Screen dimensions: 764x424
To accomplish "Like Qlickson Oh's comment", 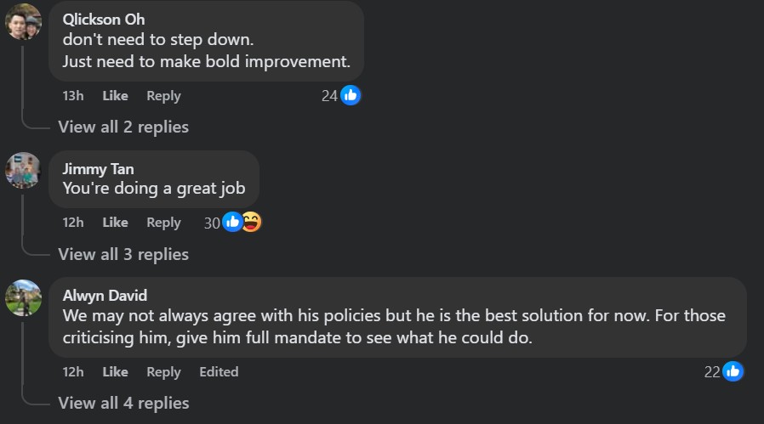I will tap(115, 96).
